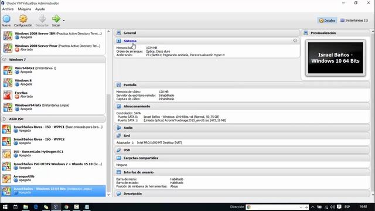Click the BunsenLabs Linux OS icon
The width and height of the screenshot is (375, 211).
(6, 154)
